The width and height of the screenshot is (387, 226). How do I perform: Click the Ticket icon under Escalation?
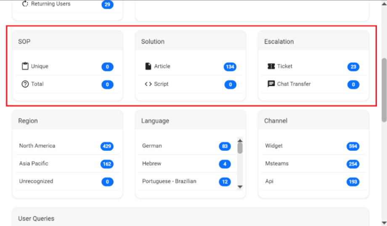(x=271, y=66)
